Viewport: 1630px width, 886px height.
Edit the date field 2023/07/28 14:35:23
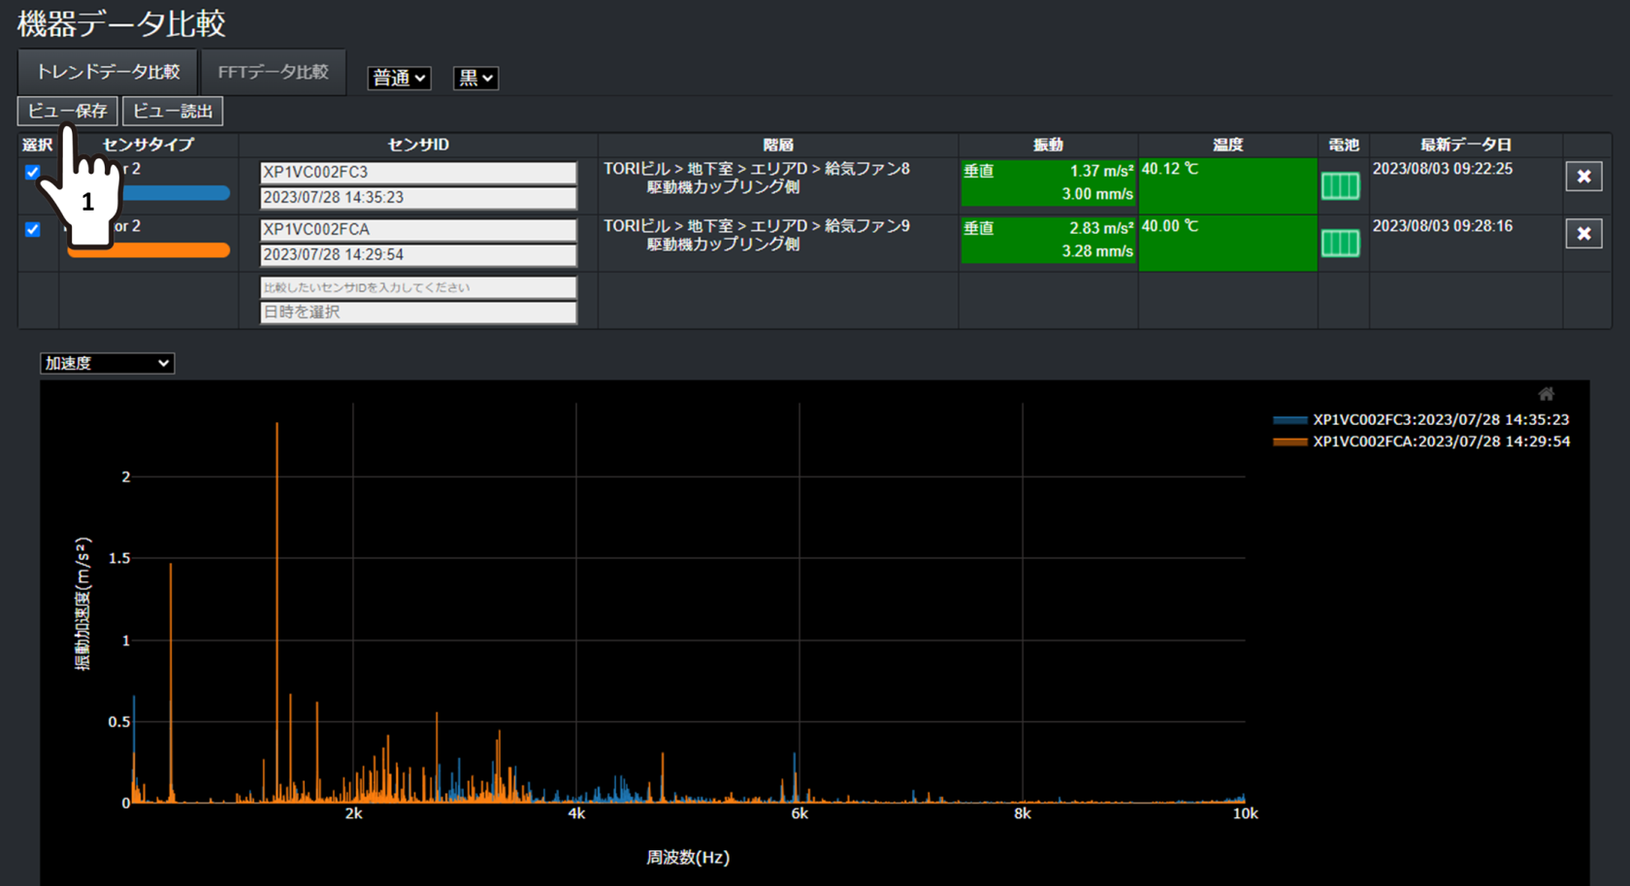tap(418, 197)
